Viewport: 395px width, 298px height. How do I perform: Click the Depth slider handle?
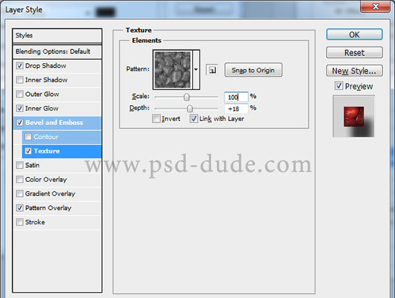[x=190, y=109]
